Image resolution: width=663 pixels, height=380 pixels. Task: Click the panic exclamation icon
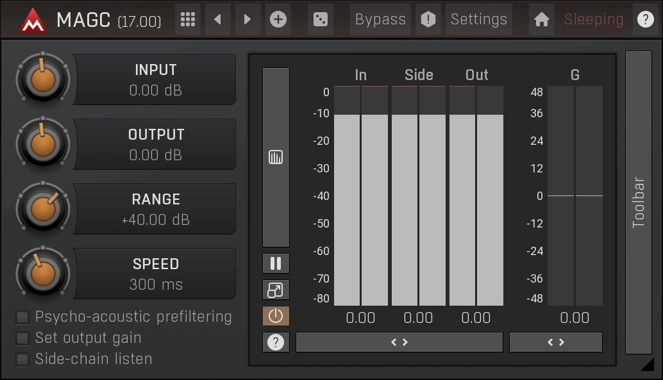point(428,19)
